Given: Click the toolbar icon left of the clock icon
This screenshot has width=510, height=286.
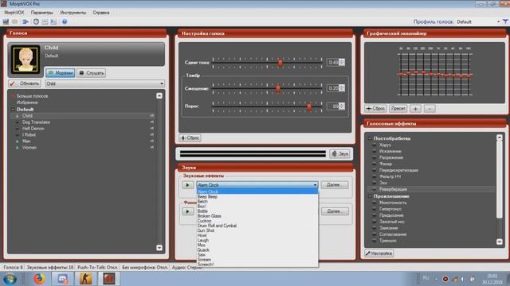Looking at the screenshot, I should [x=25, y=21].
